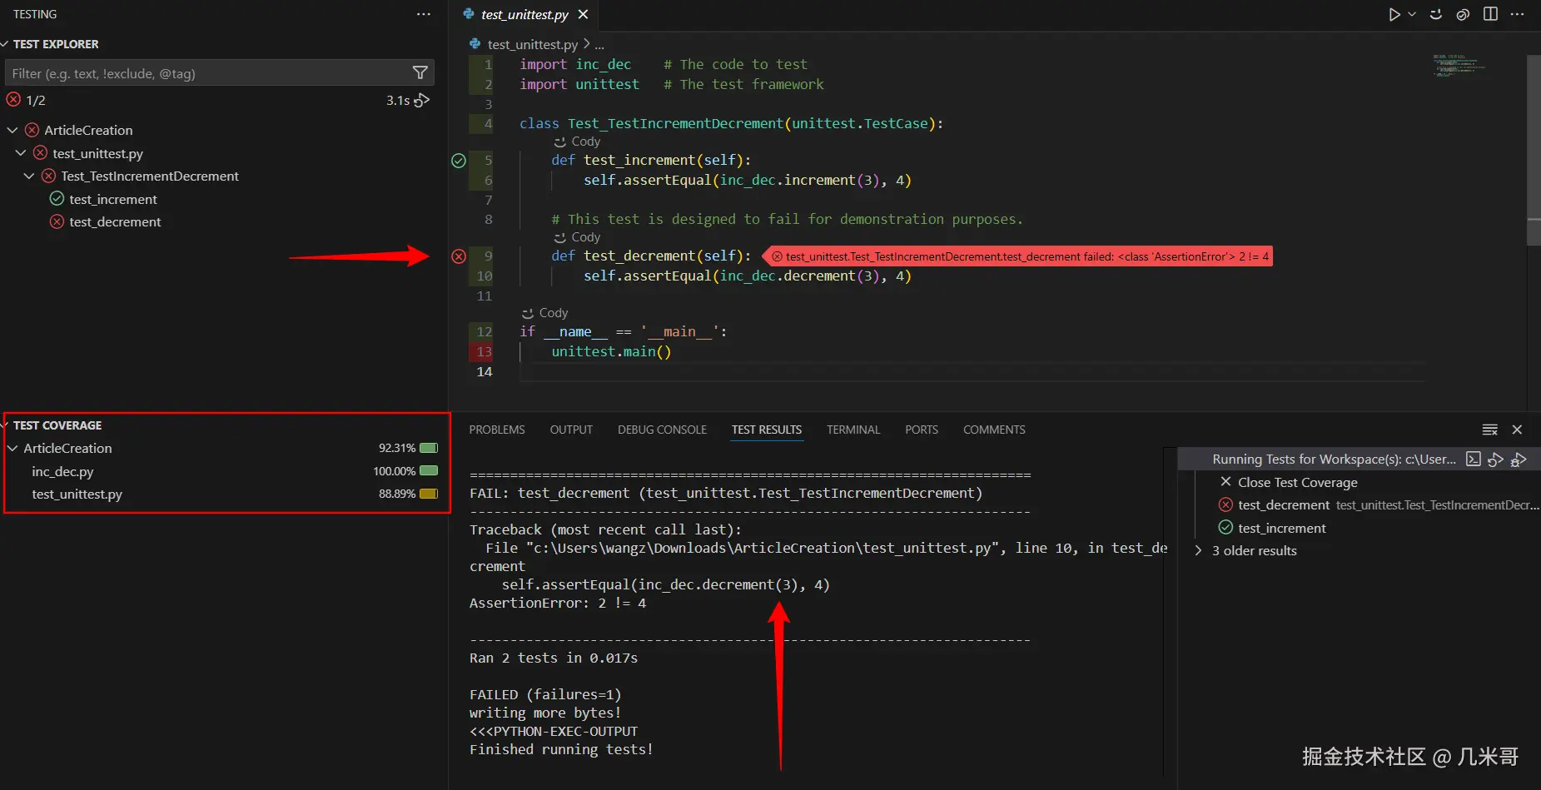
Task: Rerun the test run in the results header
Action: [1496, 459]
